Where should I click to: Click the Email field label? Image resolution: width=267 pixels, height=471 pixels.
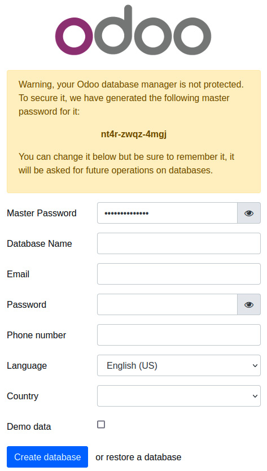pos(18,274)
